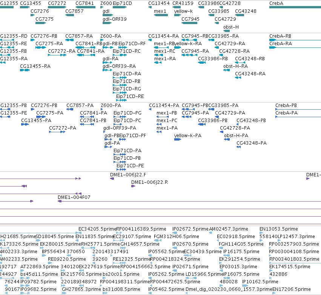
Task: Click the CG42729 gene label
Action: pos(225,19)
